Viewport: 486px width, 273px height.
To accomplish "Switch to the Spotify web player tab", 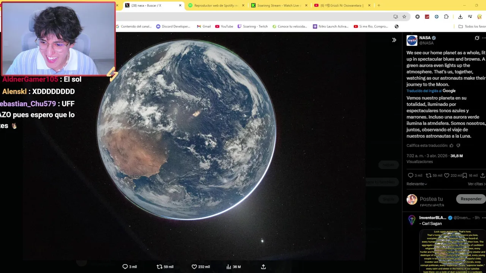I will pyautogui.click(x=216, y=5).
